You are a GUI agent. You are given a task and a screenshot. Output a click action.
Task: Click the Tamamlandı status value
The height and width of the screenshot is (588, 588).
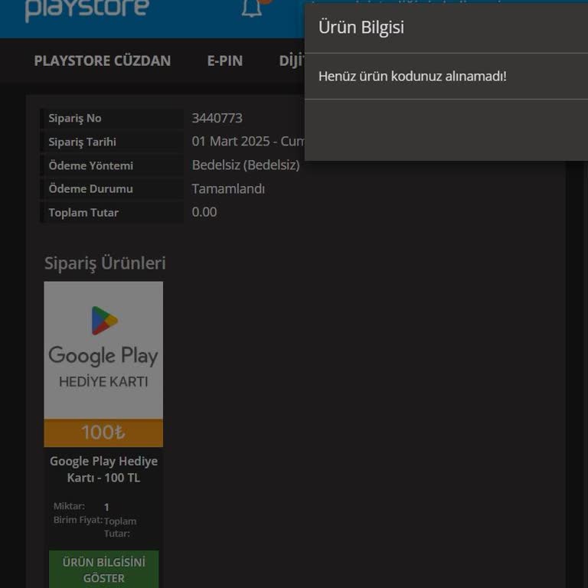pos(228,188)
